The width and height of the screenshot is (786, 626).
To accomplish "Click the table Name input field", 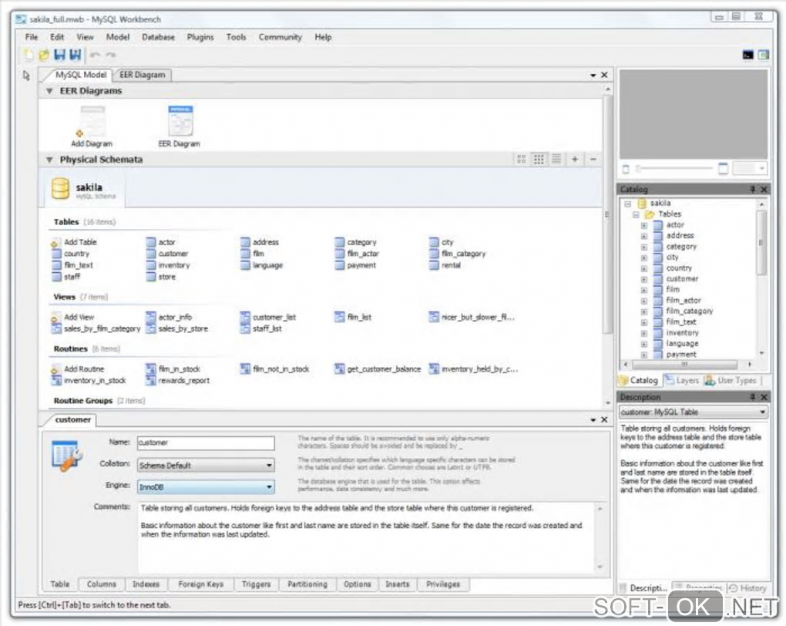I will 205,443.
